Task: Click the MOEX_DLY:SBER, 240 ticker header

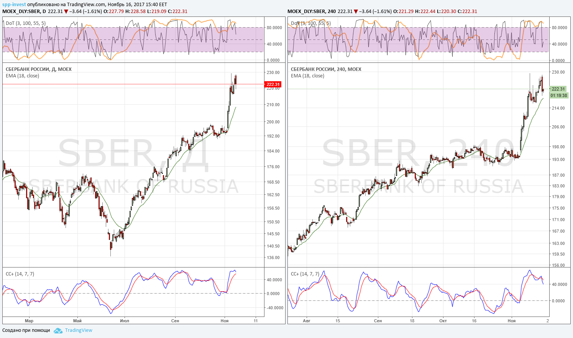Action: tap(312, 11)
